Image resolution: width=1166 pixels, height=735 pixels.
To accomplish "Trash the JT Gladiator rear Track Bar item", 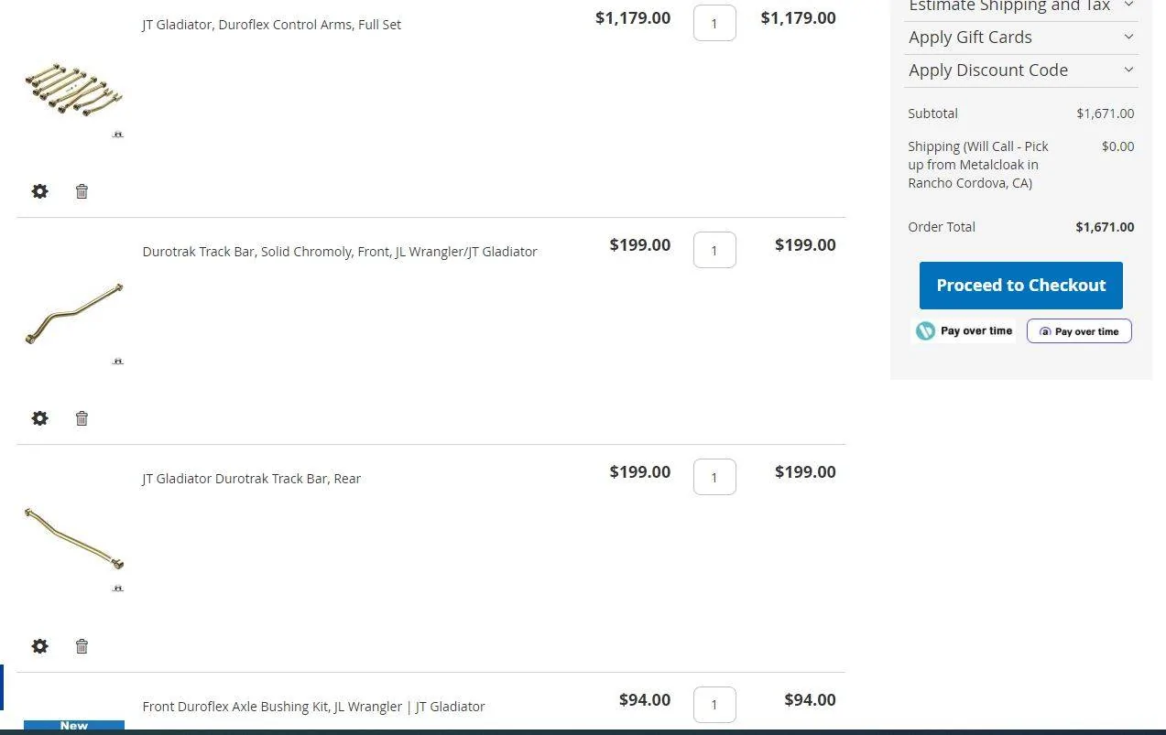I will (82, 646).
